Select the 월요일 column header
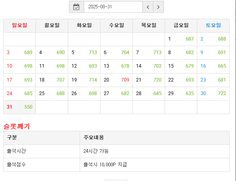 tap(52, 25)
